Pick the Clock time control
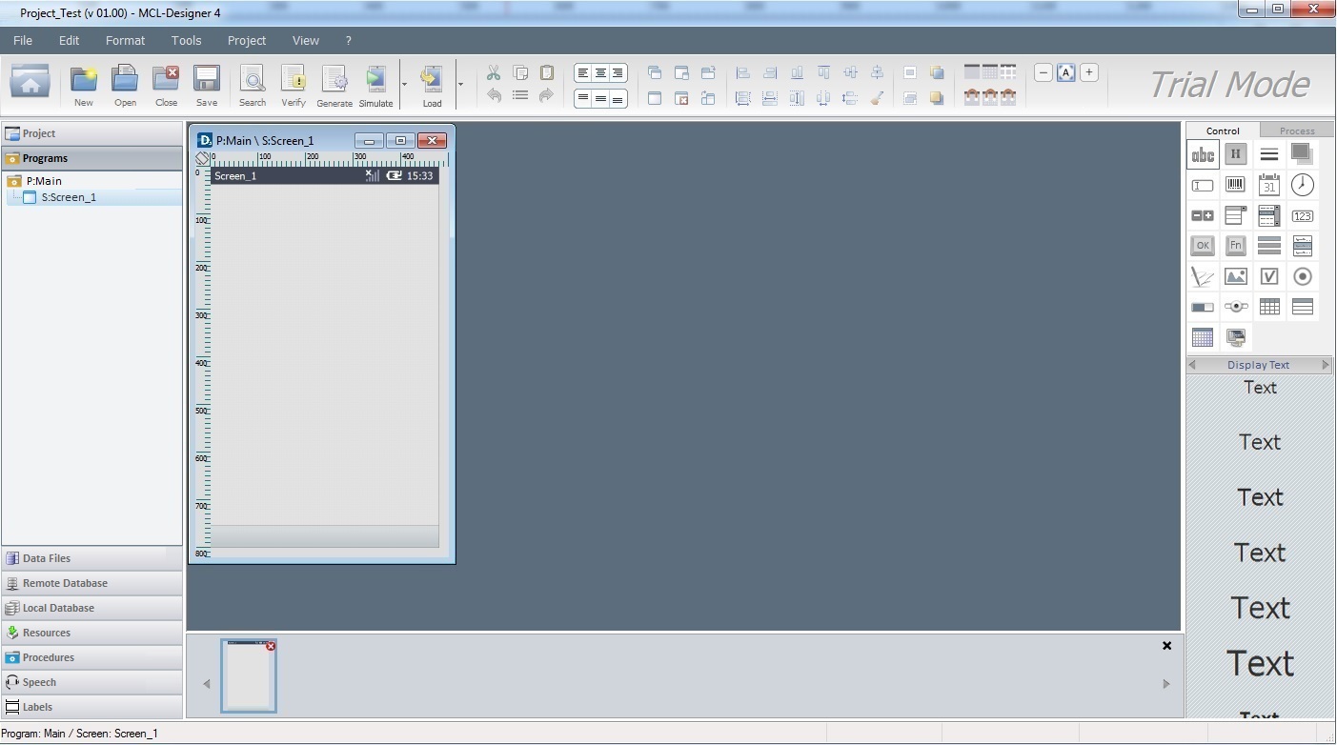The image size is (1337, 745). 1302,185
